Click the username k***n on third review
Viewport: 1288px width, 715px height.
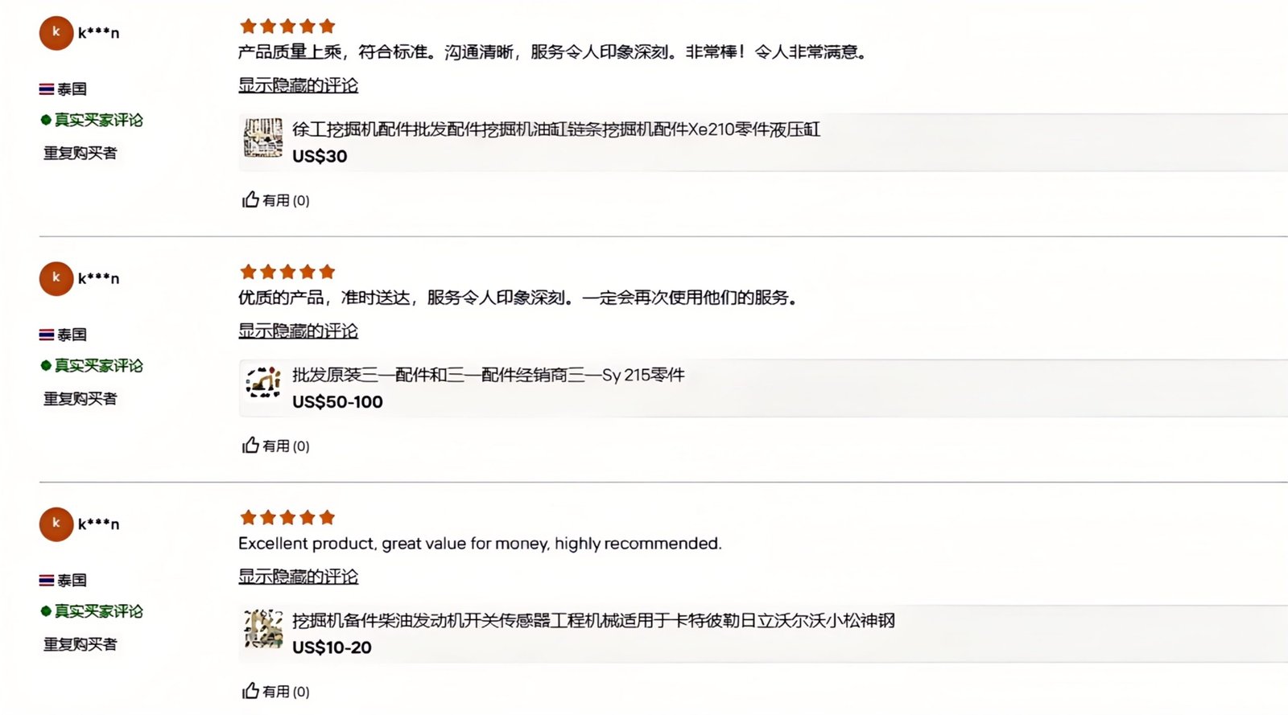tap(98, 524)
